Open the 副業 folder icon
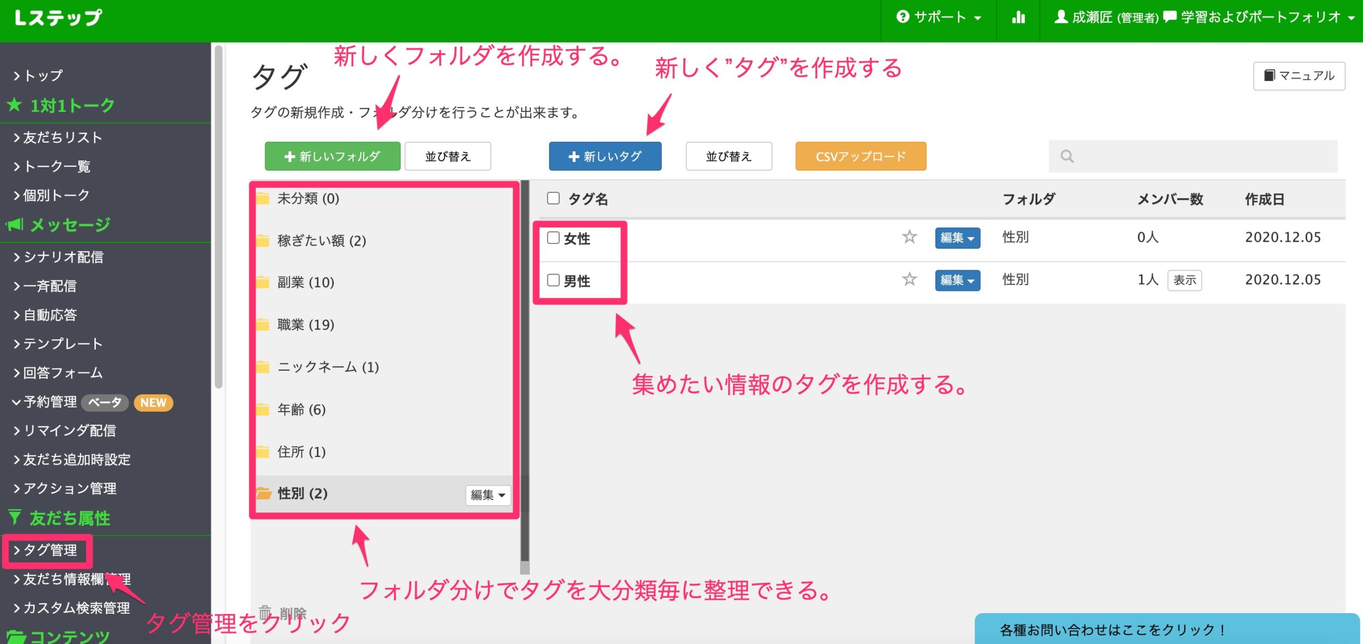This screenshot has width=1363, height=644. point(262,282)
